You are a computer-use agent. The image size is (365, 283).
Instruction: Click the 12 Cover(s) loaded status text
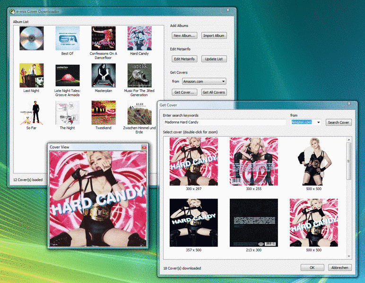point(28,180)
